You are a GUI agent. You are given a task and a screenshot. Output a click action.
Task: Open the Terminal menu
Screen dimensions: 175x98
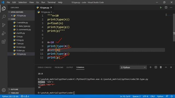51,2
